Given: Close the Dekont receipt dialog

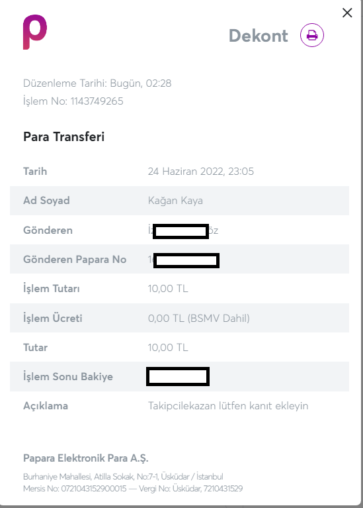Looking at the screenshot, I should point(347,13).
